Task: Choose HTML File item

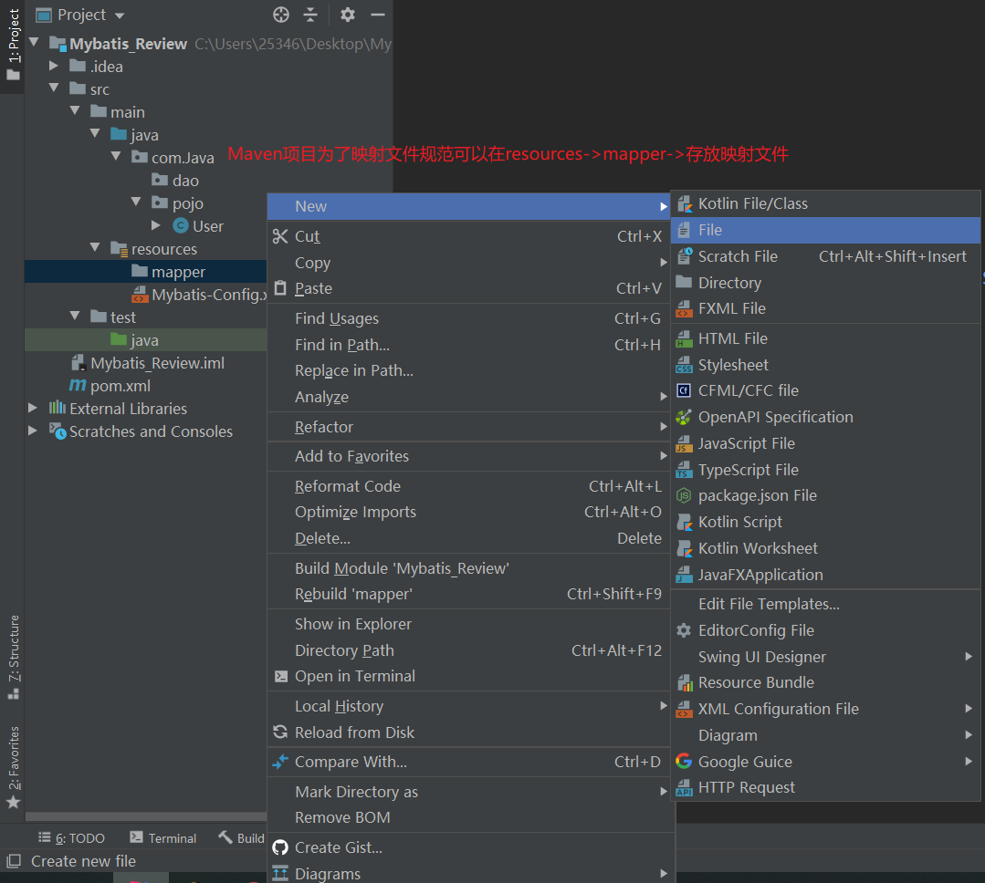Action: [825, 339]
